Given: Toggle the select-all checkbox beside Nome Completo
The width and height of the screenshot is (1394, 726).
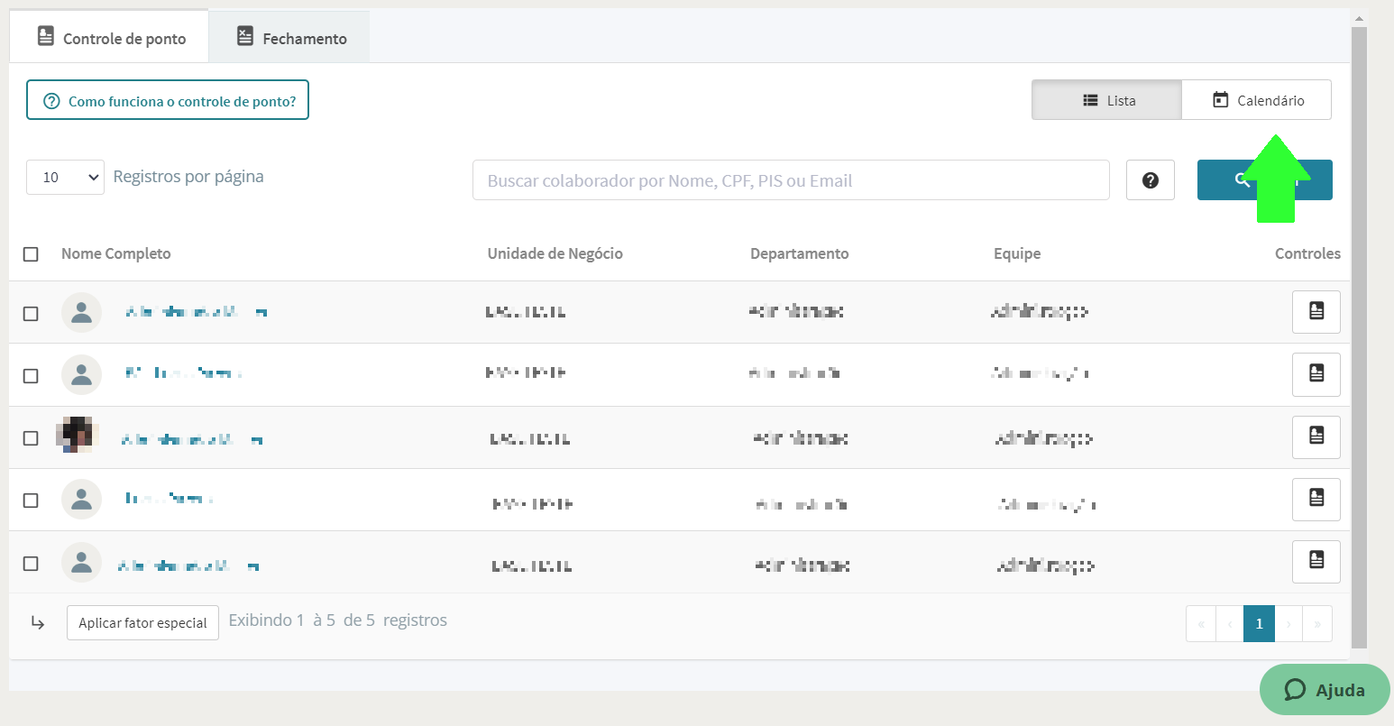Looking at the screenshot, I should click(31, 254).
